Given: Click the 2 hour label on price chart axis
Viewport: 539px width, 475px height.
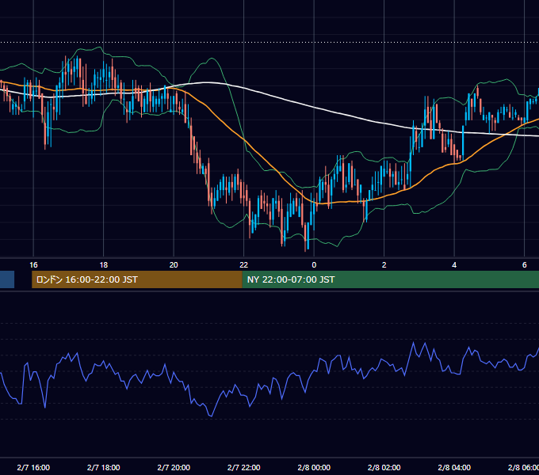Looking at the screenshot, I should 384,265.
